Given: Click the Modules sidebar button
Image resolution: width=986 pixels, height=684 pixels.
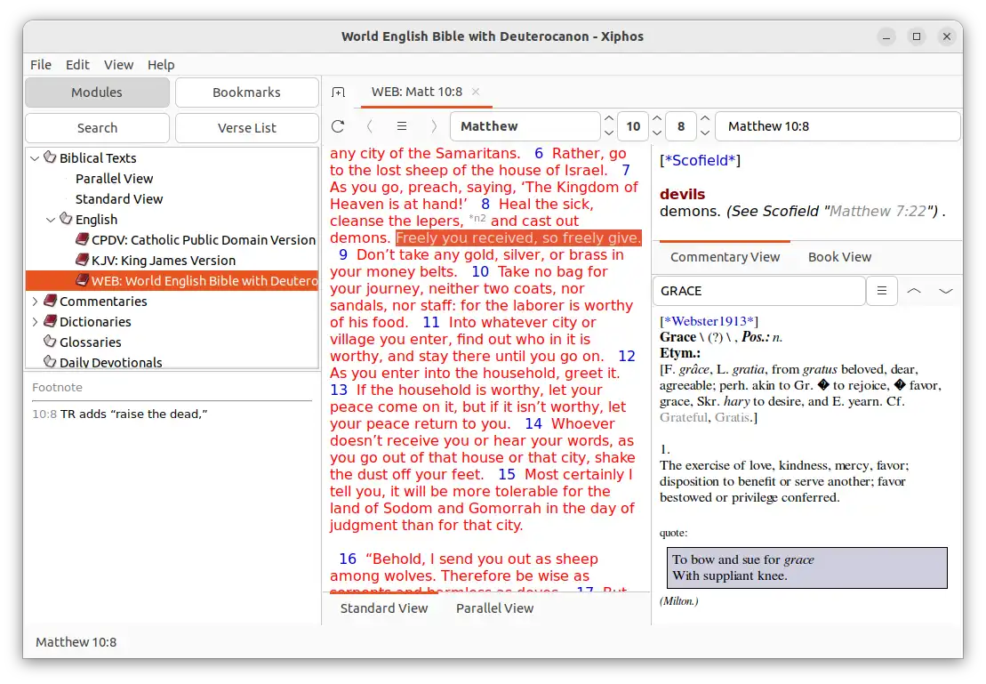Looking at the screenshot, I should [x=97, y=93].
